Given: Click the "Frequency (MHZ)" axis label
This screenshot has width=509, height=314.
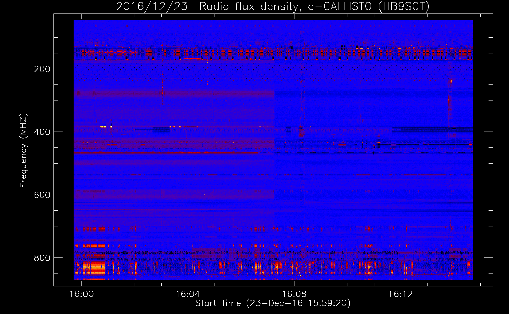Looking at the screenshot, I should 24,150.
